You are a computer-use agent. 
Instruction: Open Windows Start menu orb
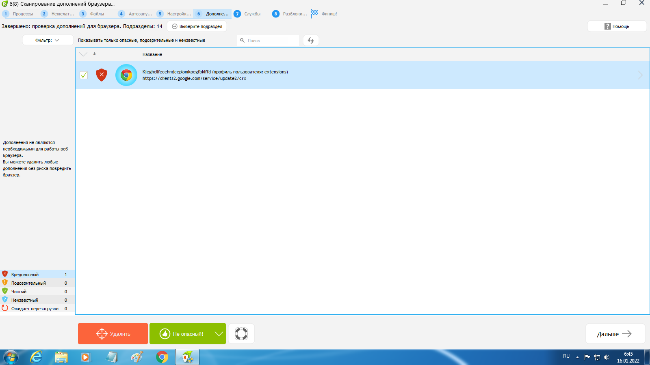coord(11,357)
